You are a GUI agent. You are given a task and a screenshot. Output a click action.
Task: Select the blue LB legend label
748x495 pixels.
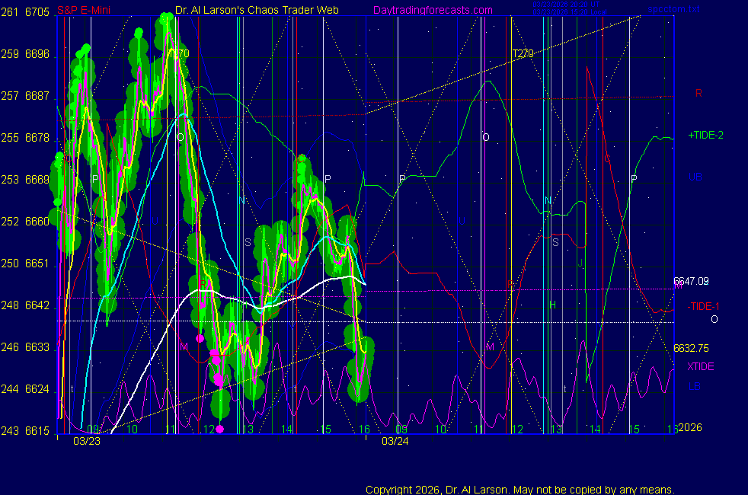pyautogui.click(x=695, y=386)
